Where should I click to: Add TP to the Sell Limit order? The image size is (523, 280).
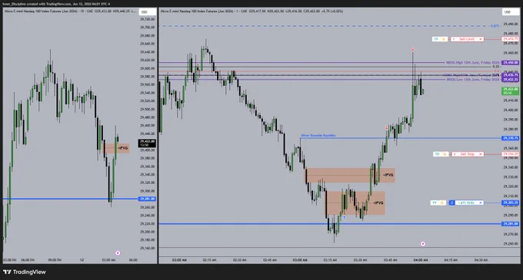coord(436,39)
